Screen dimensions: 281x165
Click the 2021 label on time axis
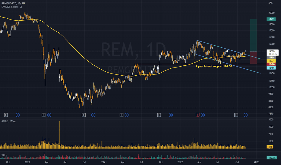104,162
